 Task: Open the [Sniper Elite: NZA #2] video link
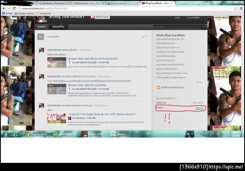pyautogui.click(x=93, y=59)
